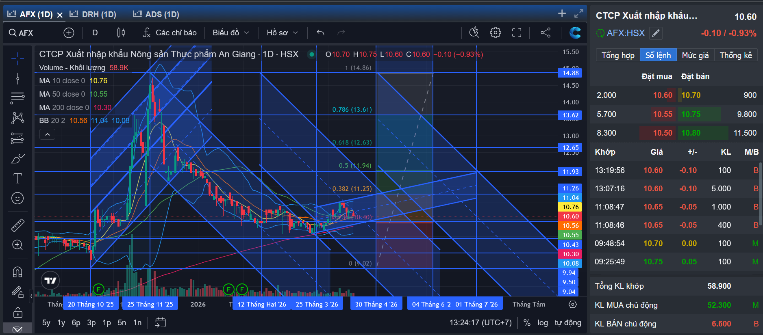This screenshot has height=335, width=763.
Task: Expand the chart panel with diagonal arrows
Action: point(578,14)
